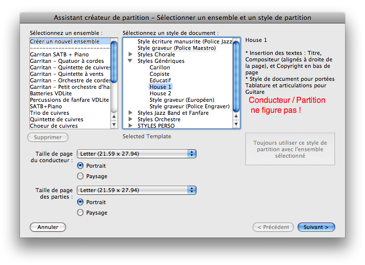Select Paysage for conductor page size

coord(80,176)
